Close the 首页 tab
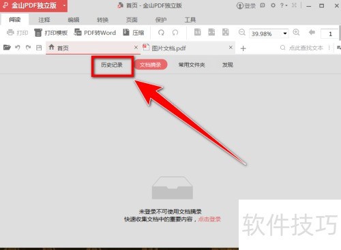Image resolution: width=341 pixels, height=250 pixels. 136,48
